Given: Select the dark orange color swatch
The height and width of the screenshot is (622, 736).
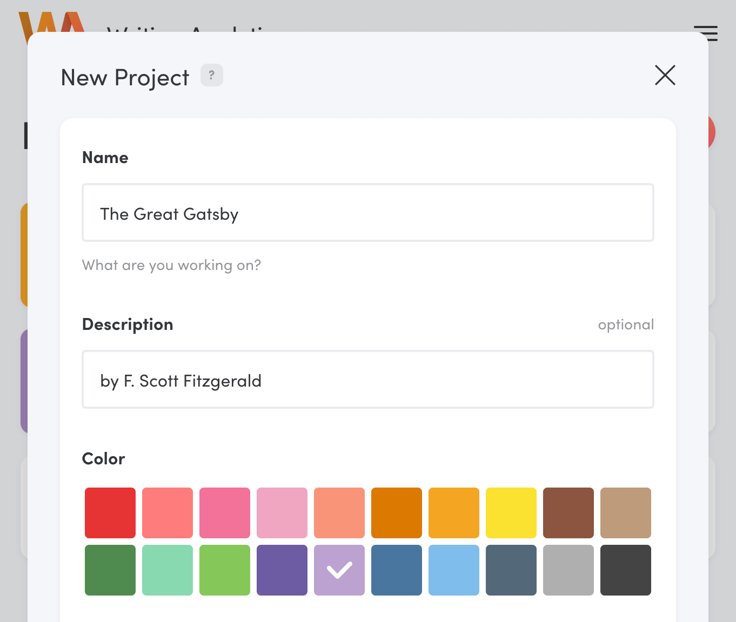Looking at the screenshot, I should pos(397,513).
